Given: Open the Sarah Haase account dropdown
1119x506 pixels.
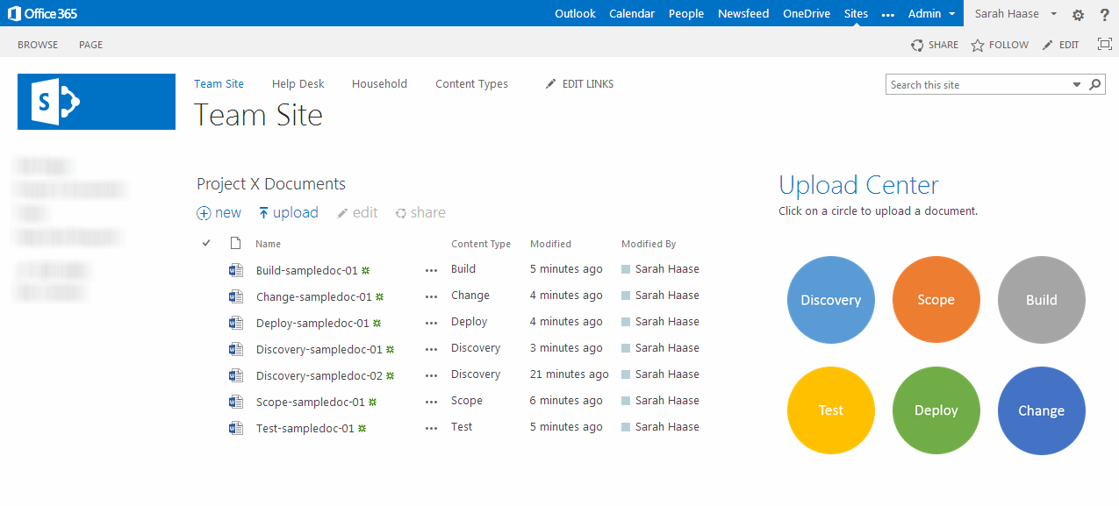Looking at the screenshot, I should pyautogui.click(x=1015, y=13).
